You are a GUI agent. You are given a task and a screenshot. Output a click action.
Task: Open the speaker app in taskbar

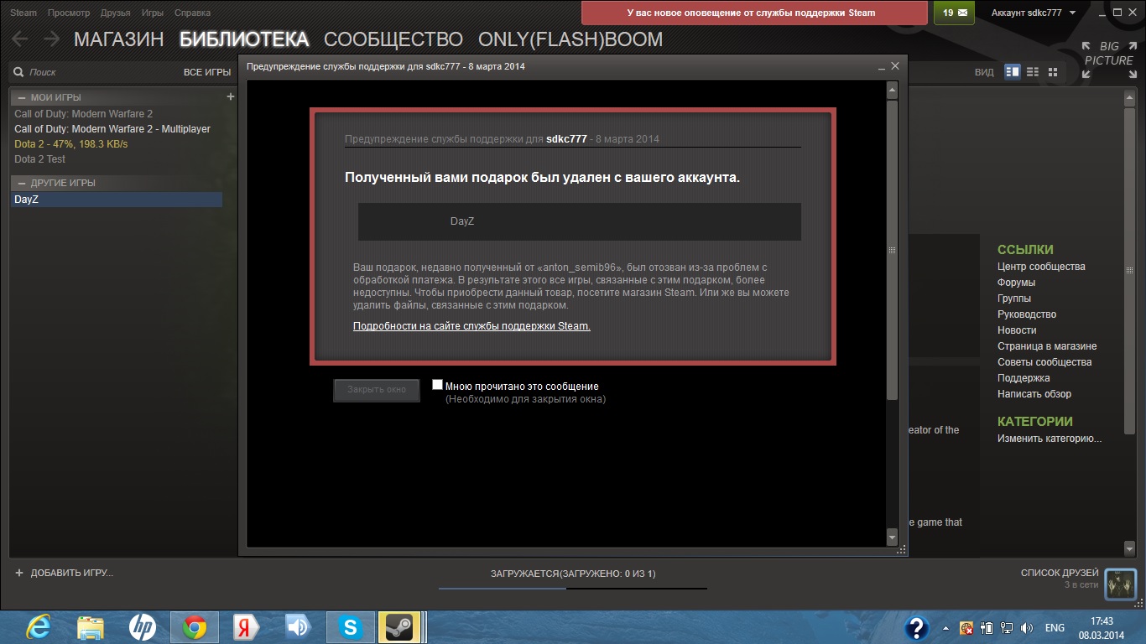click(299, 627)
